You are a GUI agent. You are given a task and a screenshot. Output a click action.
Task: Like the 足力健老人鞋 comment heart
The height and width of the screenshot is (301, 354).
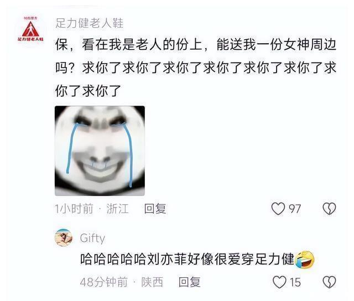[278, 209]
